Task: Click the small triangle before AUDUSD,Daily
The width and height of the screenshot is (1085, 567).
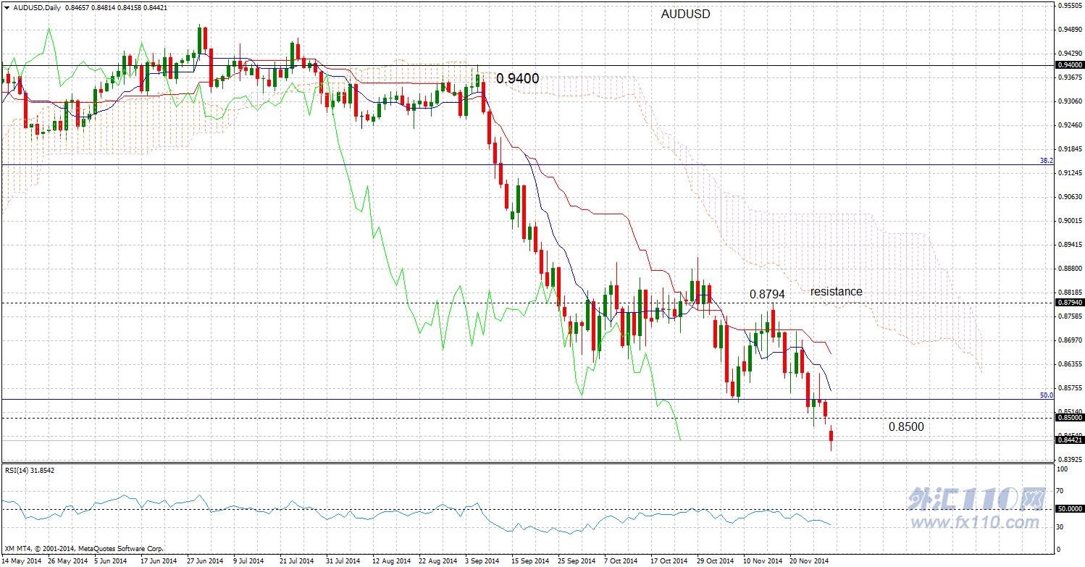Action: [x=6, y=7]
